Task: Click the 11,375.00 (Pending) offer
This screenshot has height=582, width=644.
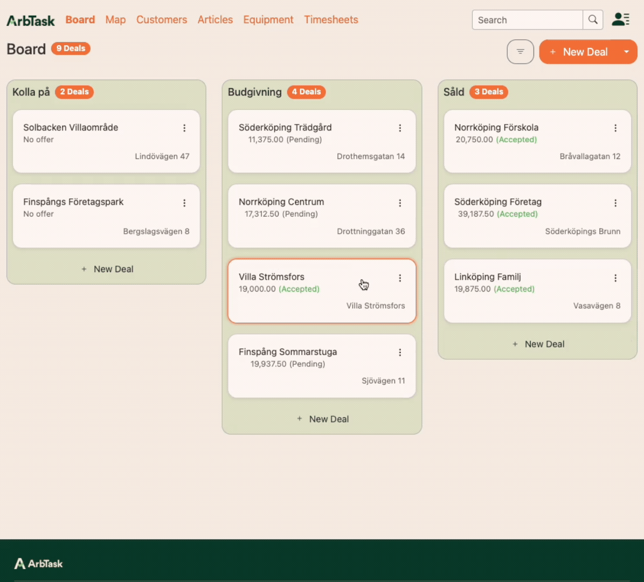Action: [285, 140]
